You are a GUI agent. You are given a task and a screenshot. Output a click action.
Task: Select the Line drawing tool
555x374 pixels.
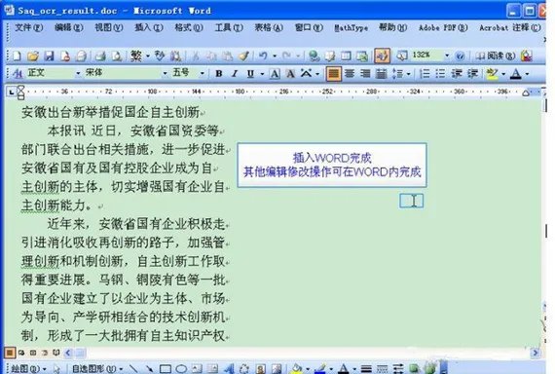point(133,369)
